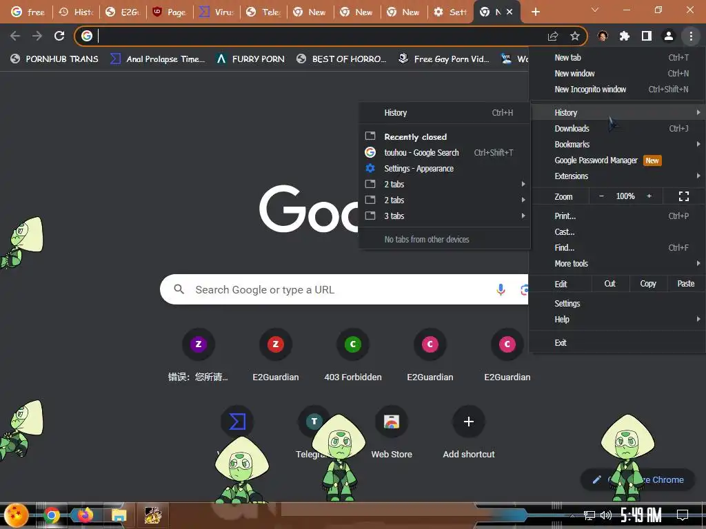Viewport: 706px width, 529px height.
Task: Switch to the Virus tab
Action: 217,12
